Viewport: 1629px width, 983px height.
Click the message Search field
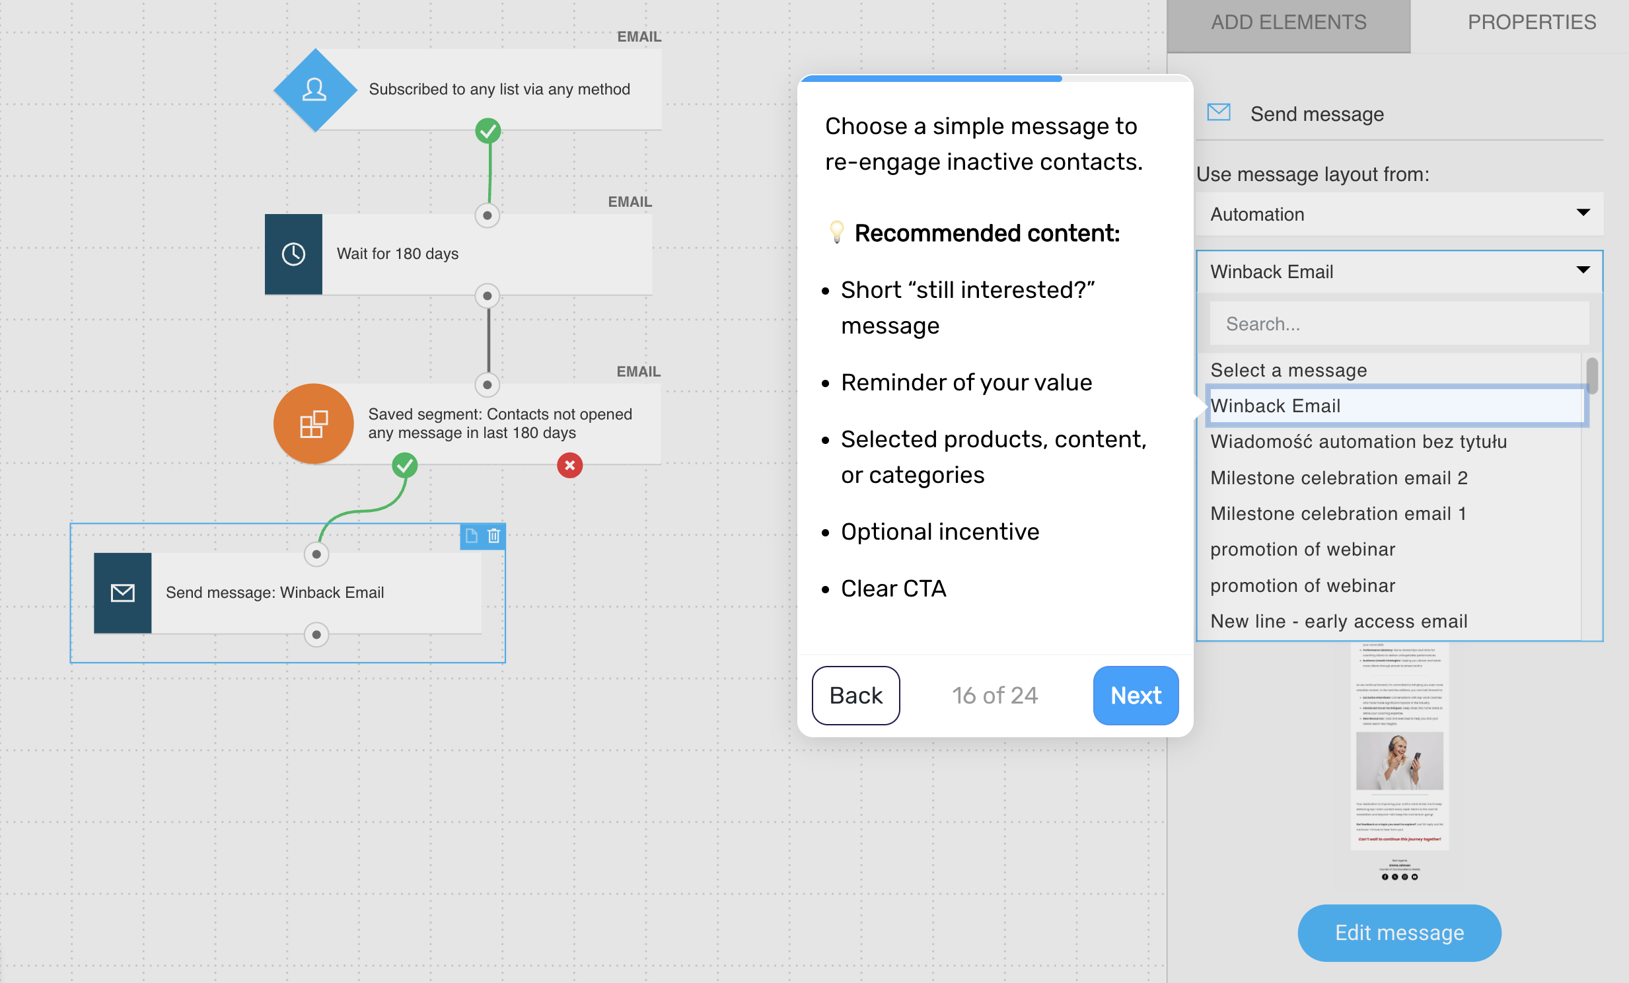coord(1399,324)
